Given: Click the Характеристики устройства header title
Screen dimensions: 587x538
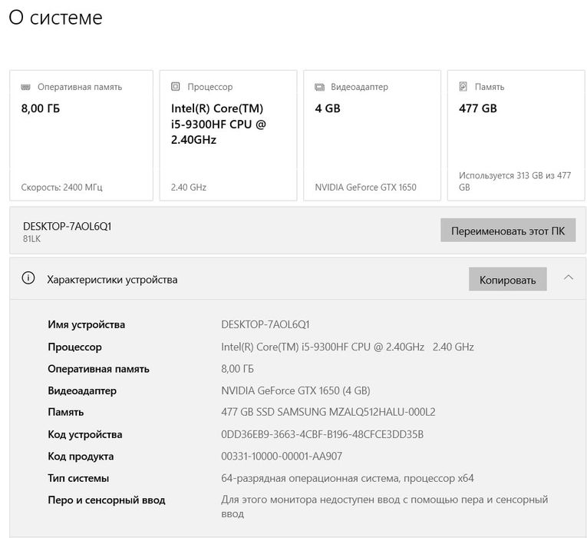Looking at the screenshot, I should coord(112,280).
